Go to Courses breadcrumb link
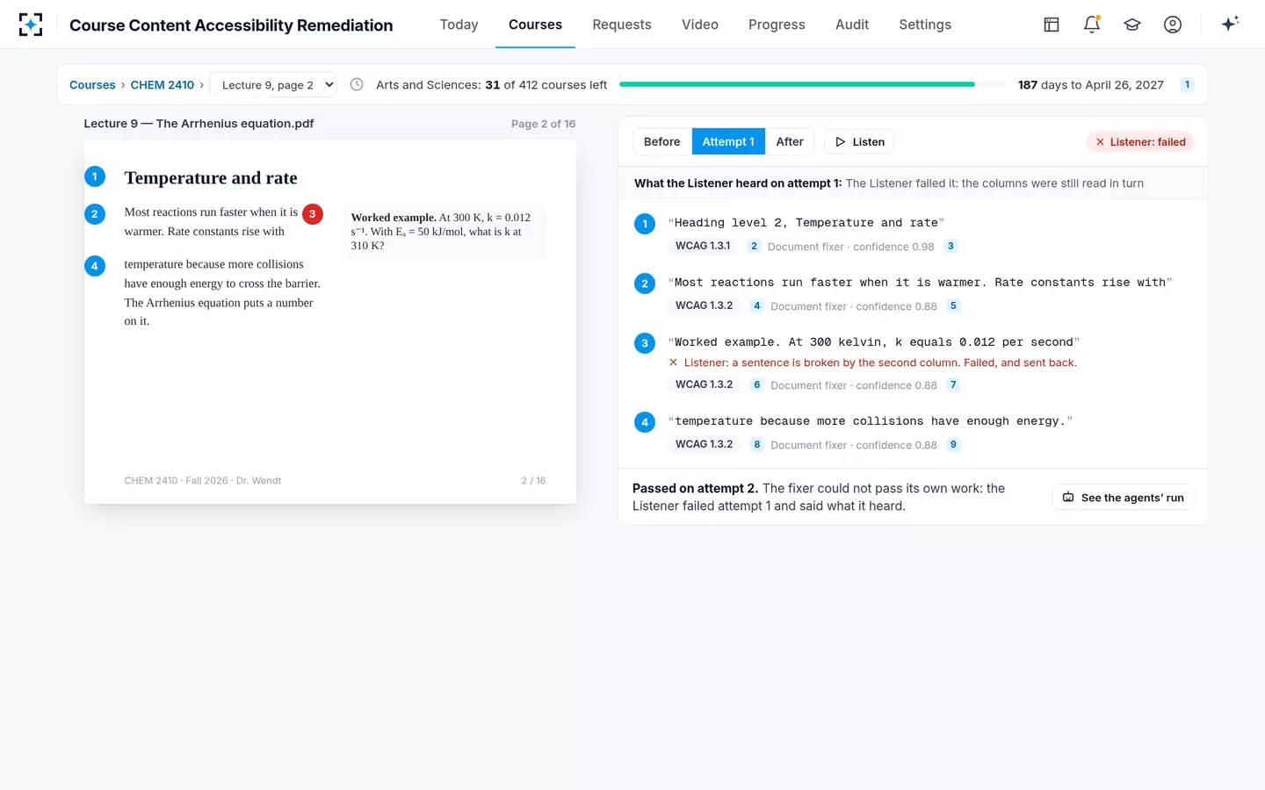This screenshot has width=1265, height=790. pos(92,85)
